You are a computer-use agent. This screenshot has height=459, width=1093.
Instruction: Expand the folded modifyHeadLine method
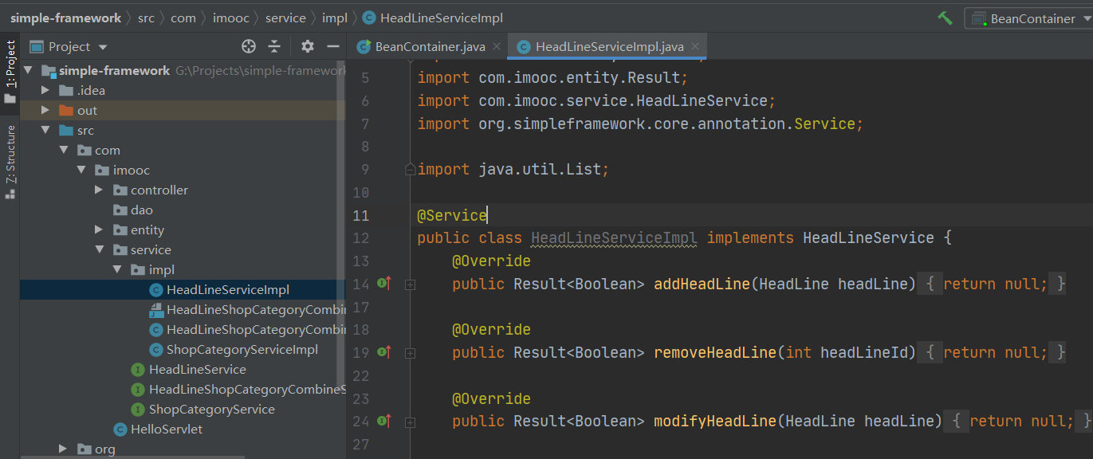click(410, 421)
